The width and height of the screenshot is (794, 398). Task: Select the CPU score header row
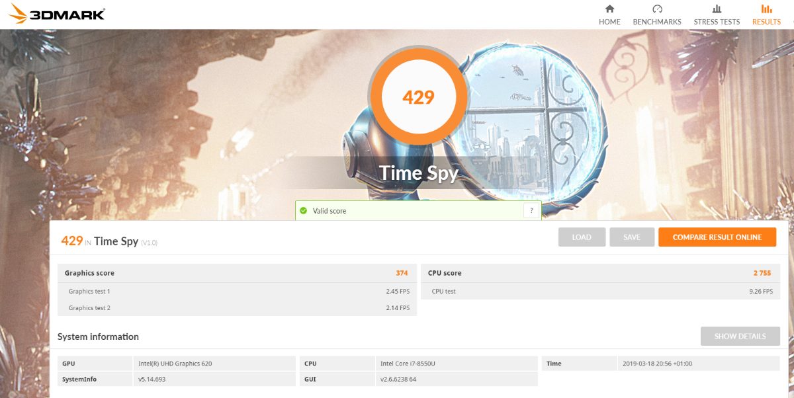(x=600, y=273)
